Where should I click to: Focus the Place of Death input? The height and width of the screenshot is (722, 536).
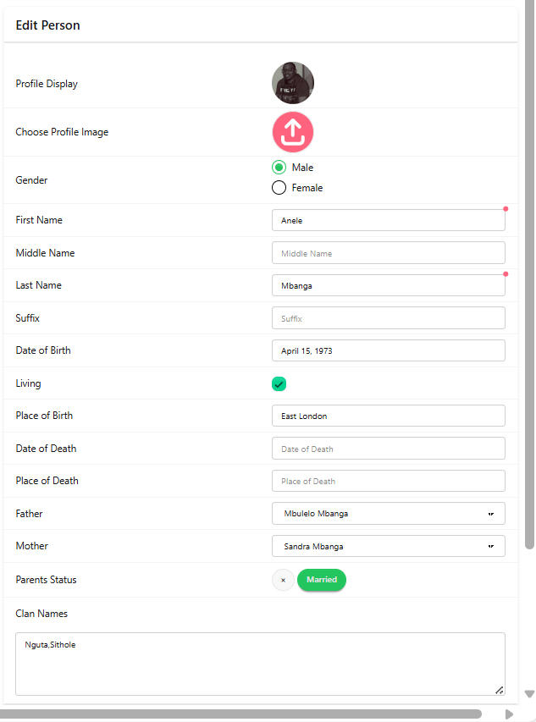pos(388,481)
